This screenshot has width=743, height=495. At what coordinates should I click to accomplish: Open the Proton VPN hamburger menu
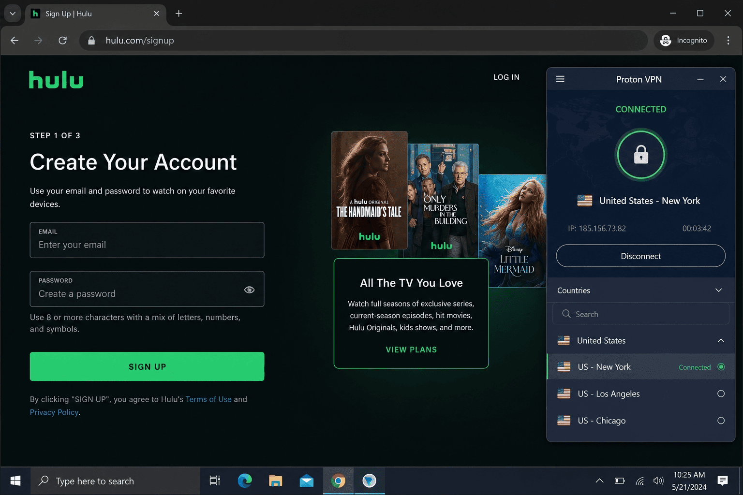pos(560,79)
